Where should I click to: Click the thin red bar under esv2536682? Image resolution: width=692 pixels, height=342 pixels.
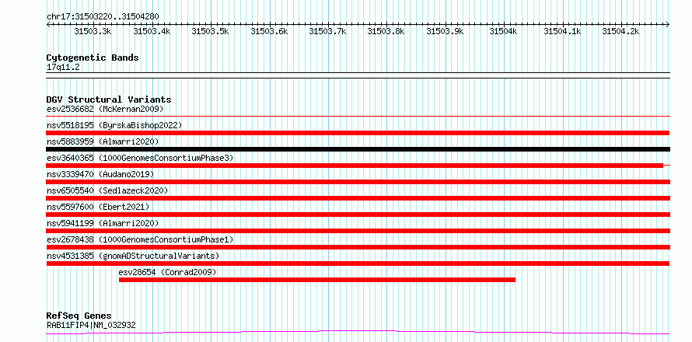(358, 116)
